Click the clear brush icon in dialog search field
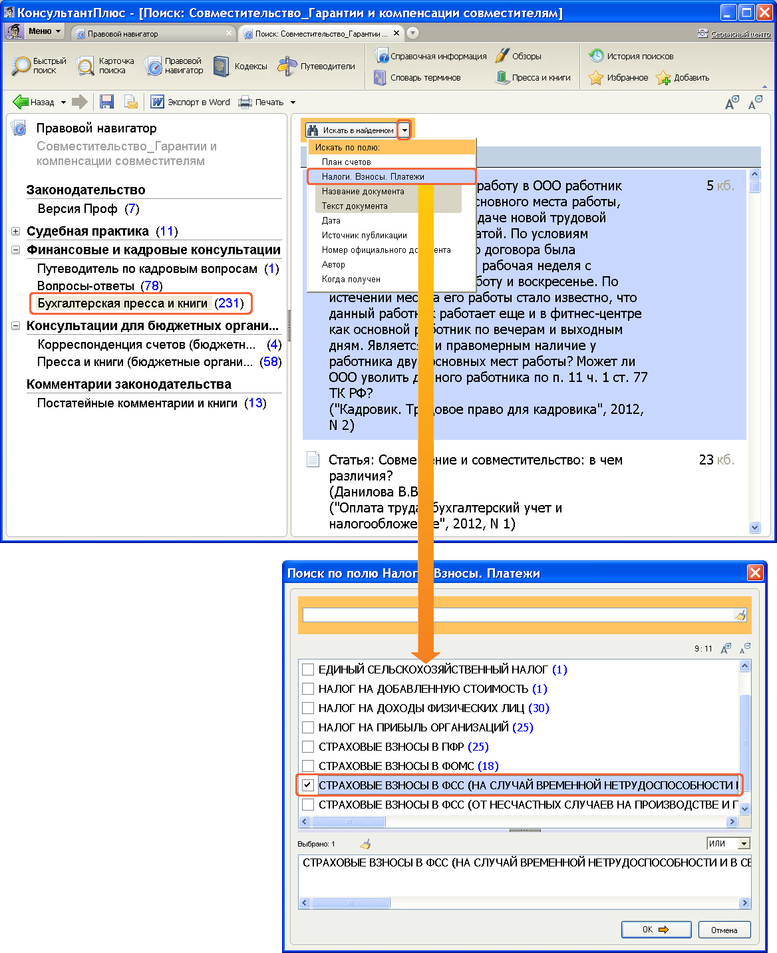777x953 pixels. click(740, 616)
